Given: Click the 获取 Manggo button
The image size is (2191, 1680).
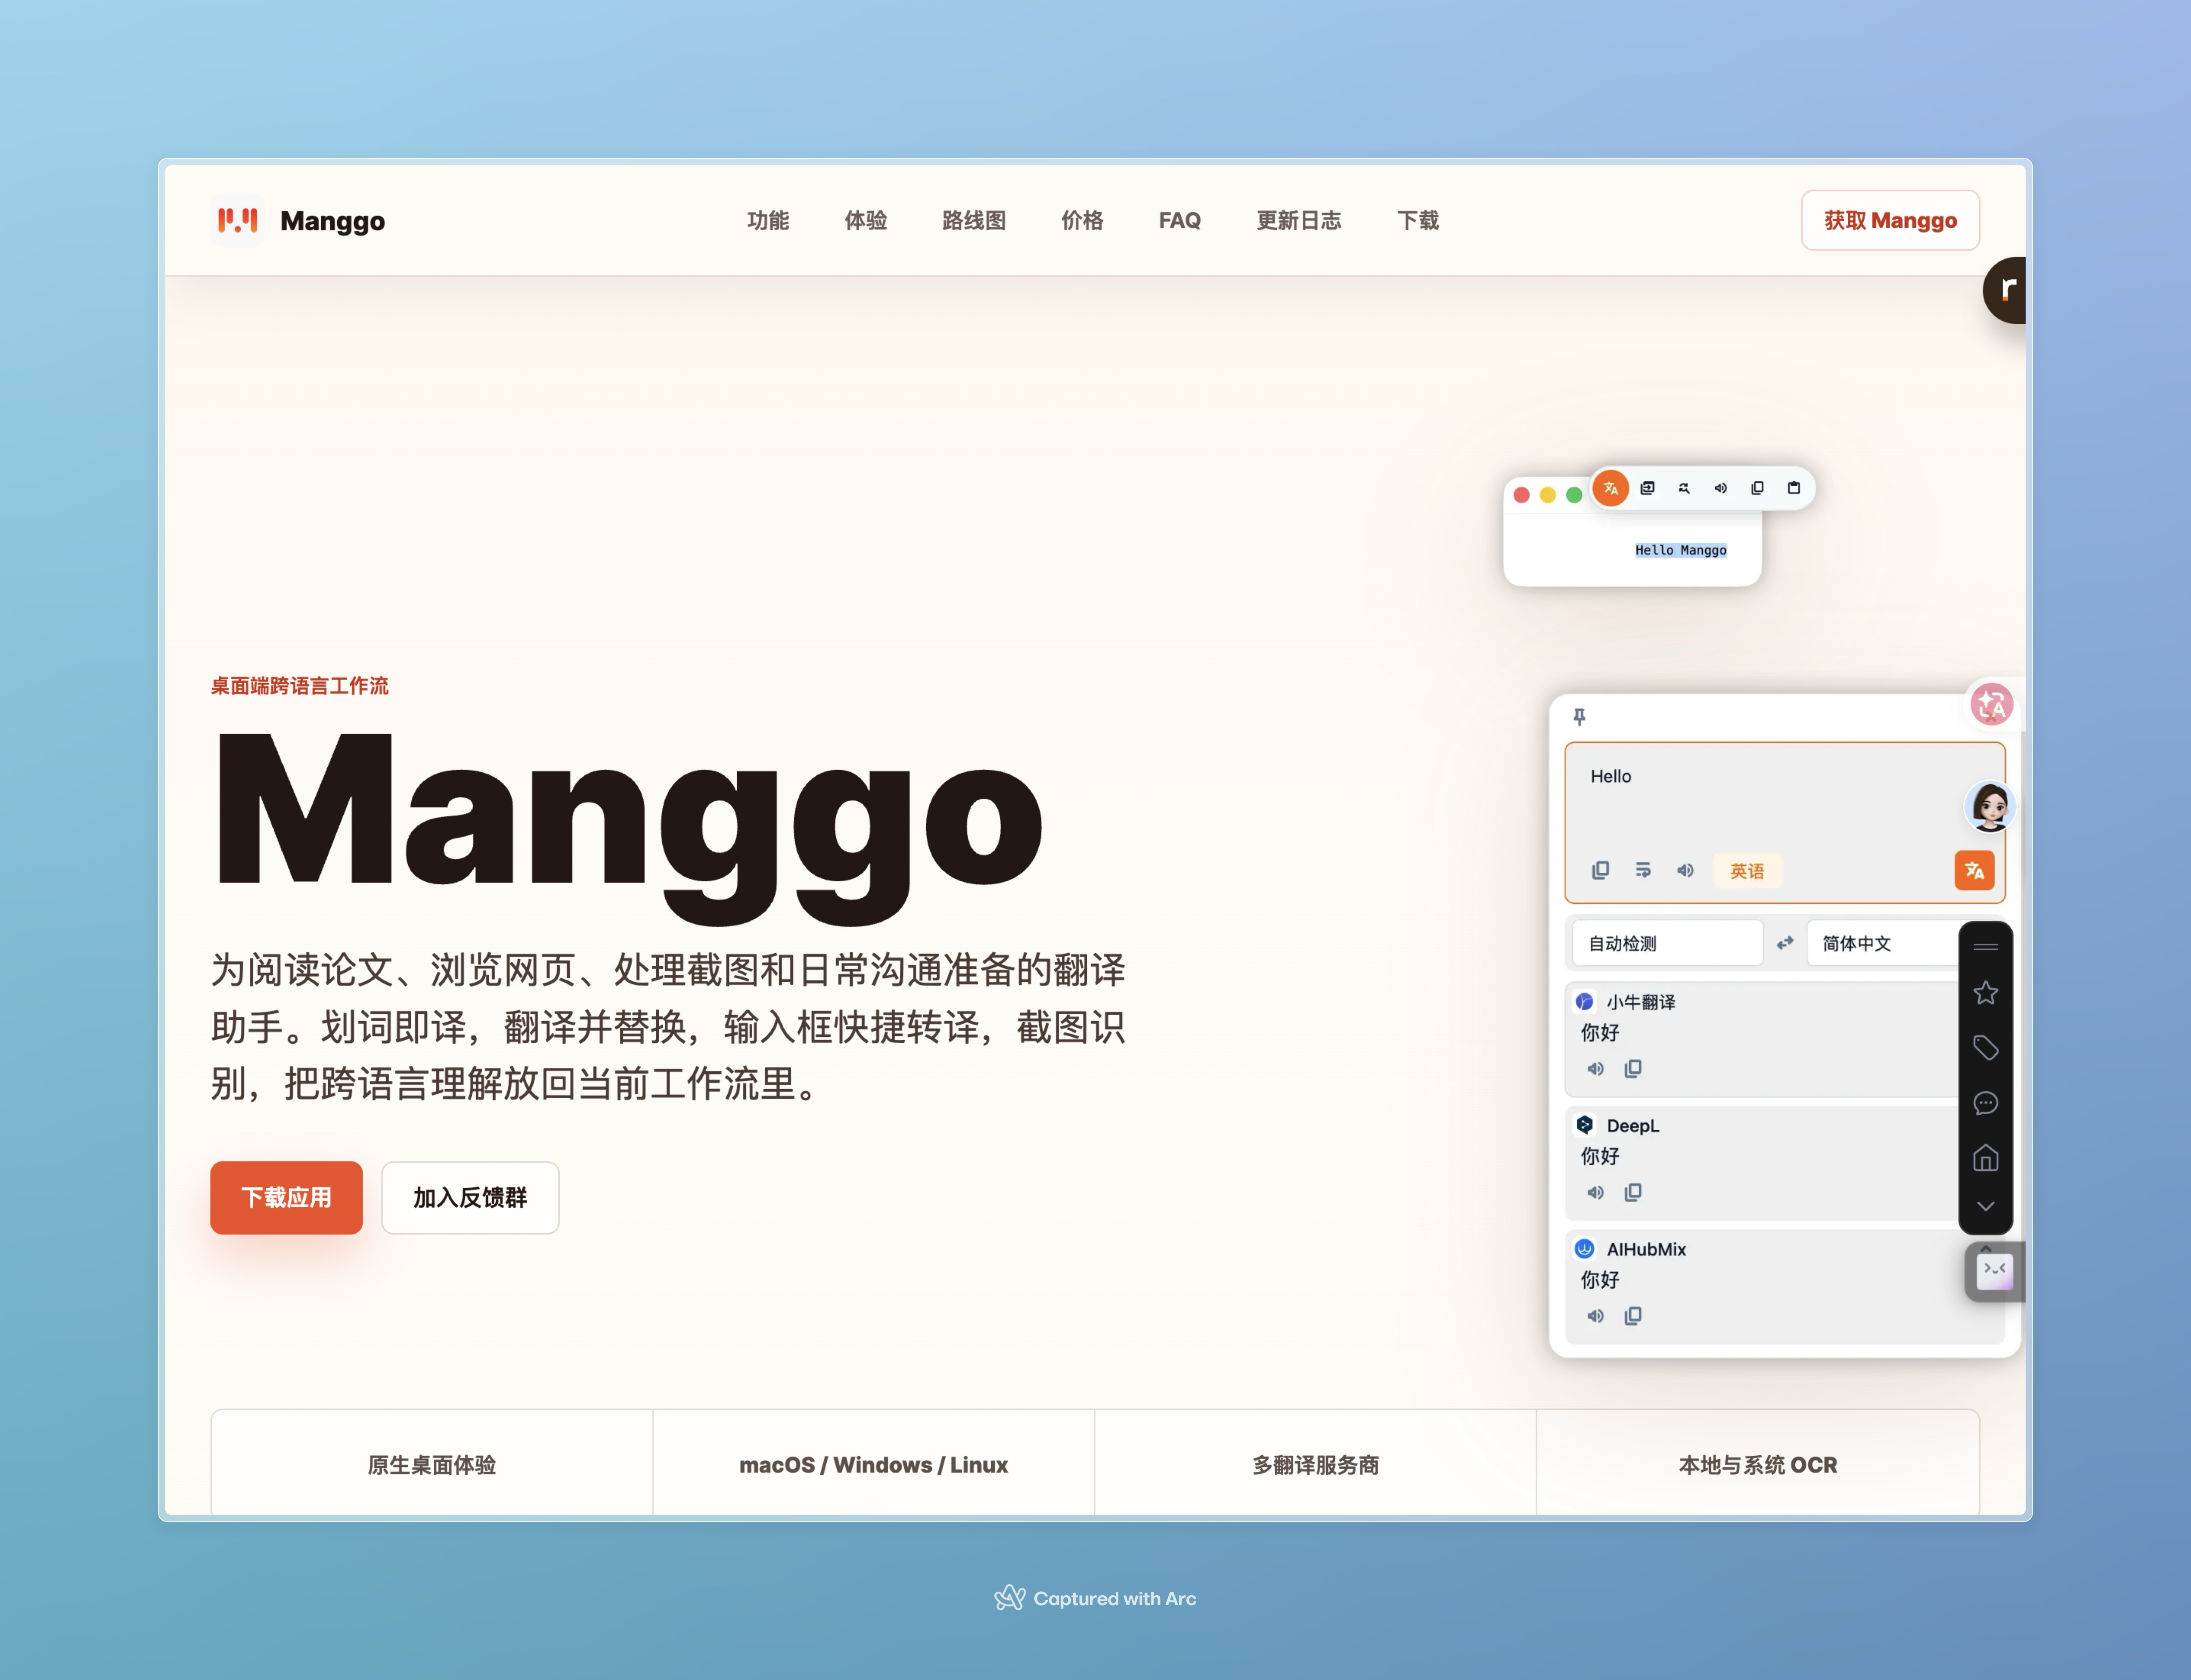Looking at the screenshot, I should pyautogui.click(x=1890, y=220).
